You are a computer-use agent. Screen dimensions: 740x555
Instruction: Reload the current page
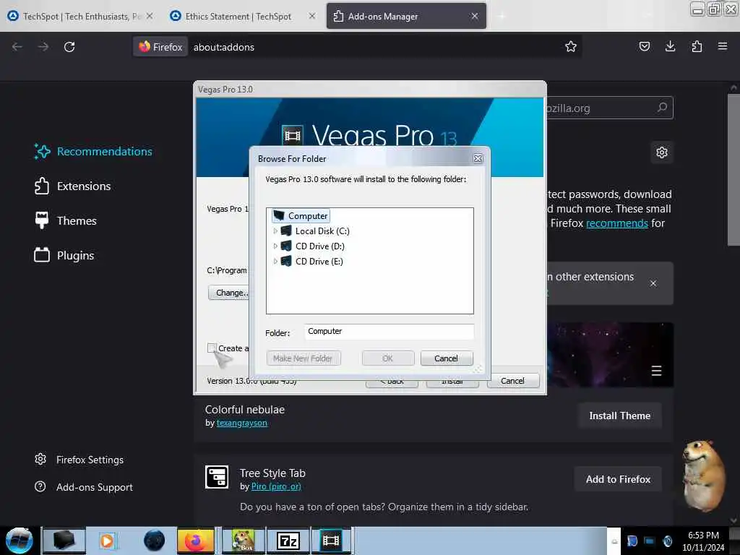[x=69, y=47]
